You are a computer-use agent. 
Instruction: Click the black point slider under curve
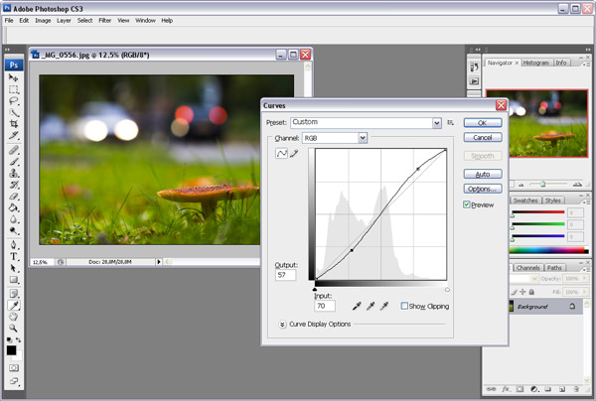click(315, 290)
